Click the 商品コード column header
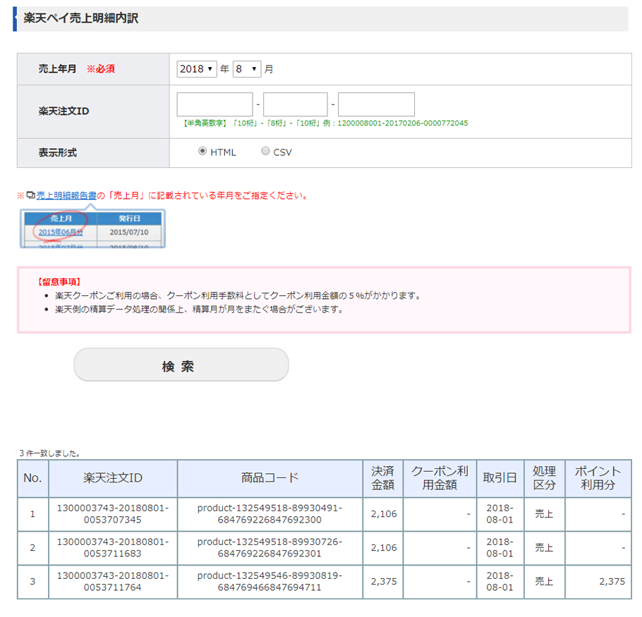 tap(269, 478)
